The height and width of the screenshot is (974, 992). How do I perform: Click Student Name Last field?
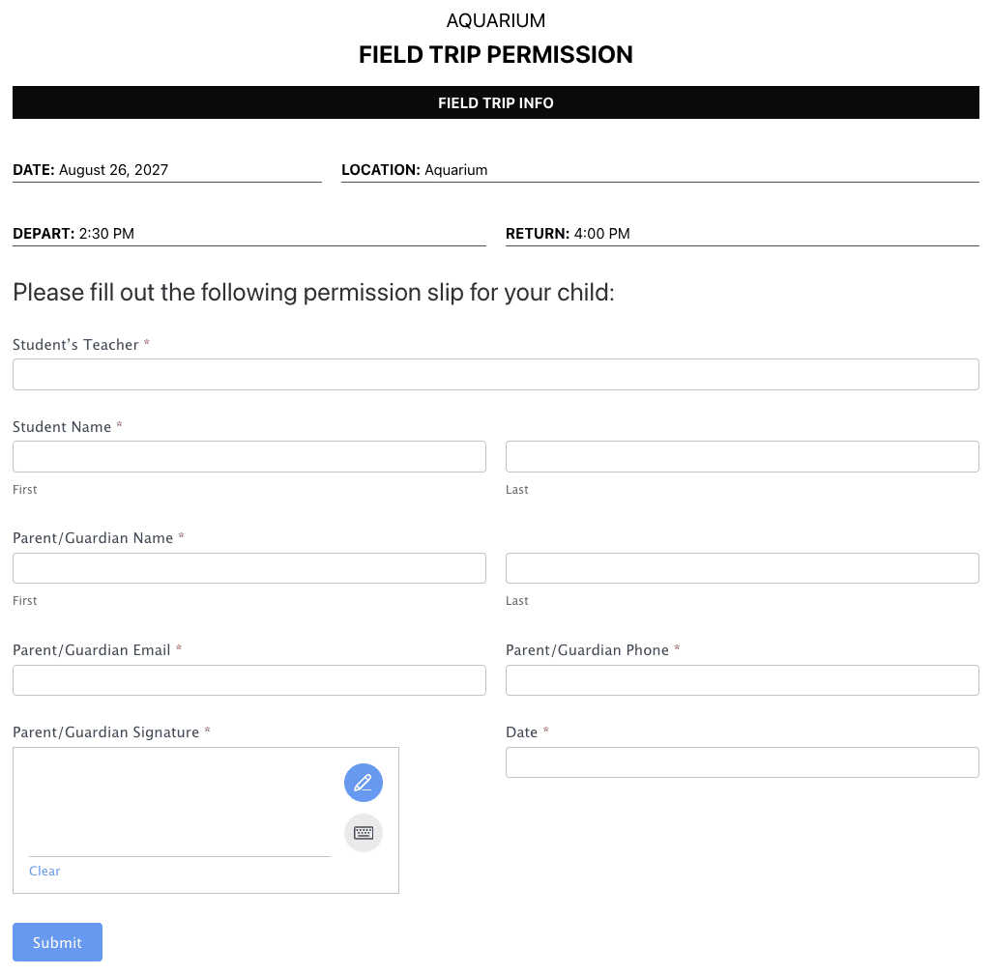pos(742,457)
